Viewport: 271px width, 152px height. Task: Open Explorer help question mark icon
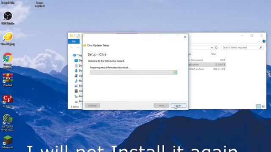click(264, 41)
